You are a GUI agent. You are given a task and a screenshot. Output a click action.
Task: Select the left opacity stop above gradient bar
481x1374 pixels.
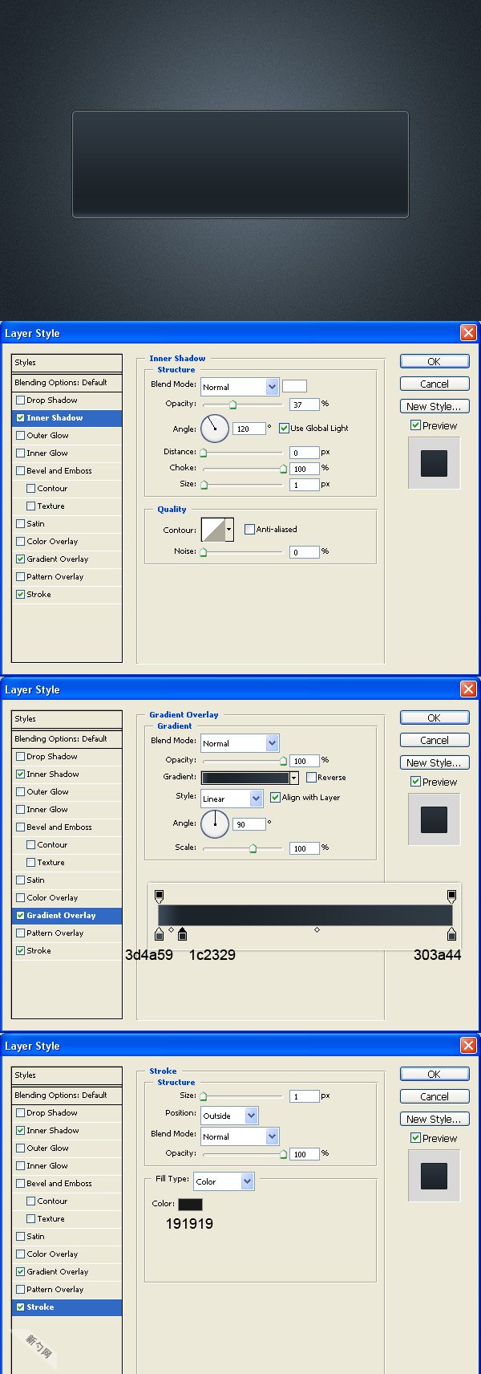coord(159,896)
